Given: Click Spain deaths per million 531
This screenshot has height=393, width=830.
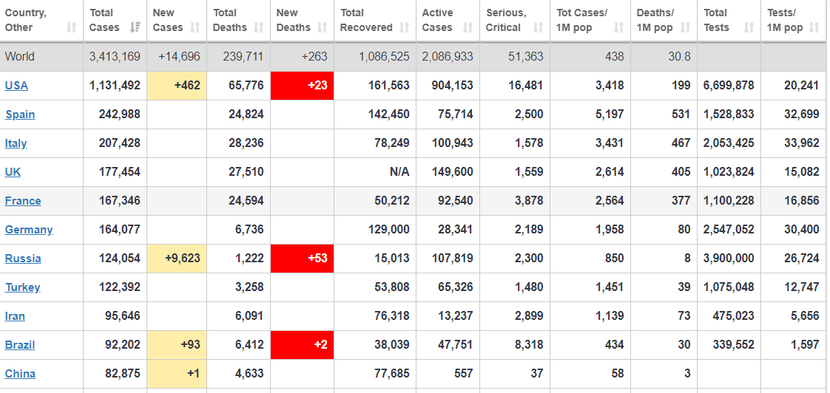Looking at the screenshot, I should click(681, 115).
